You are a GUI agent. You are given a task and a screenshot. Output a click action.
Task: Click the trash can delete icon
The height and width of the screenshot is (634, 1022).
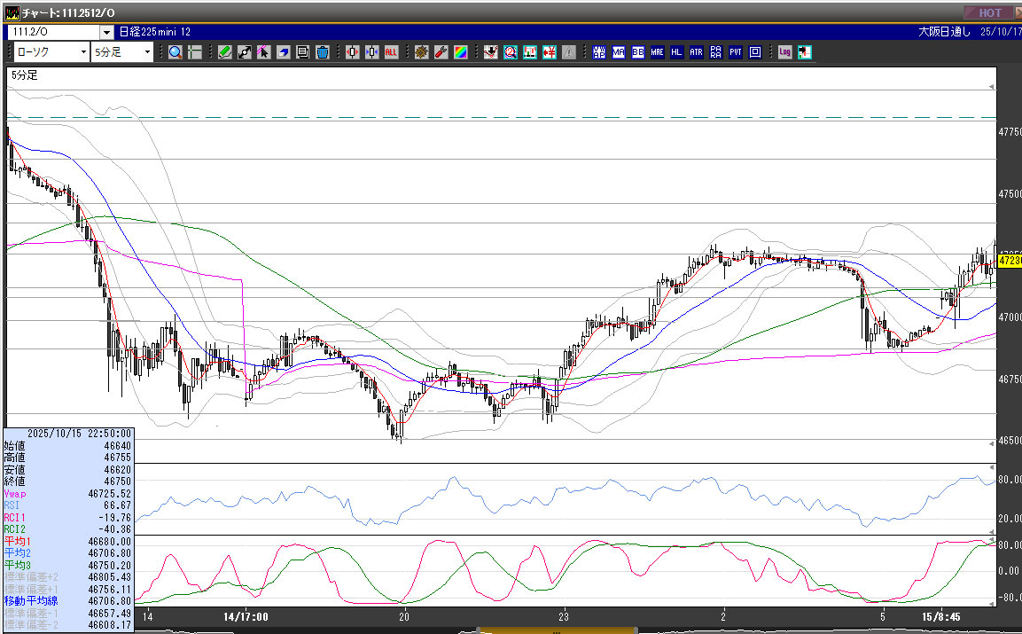point(322,52)
